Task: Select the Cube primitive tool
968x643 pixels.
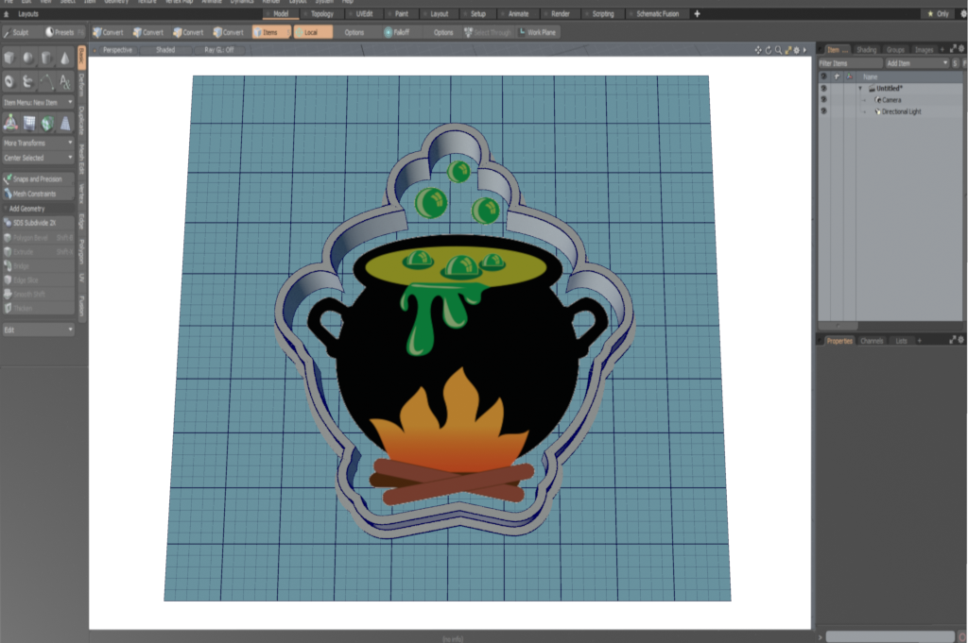Action: [x=9, y=59]
